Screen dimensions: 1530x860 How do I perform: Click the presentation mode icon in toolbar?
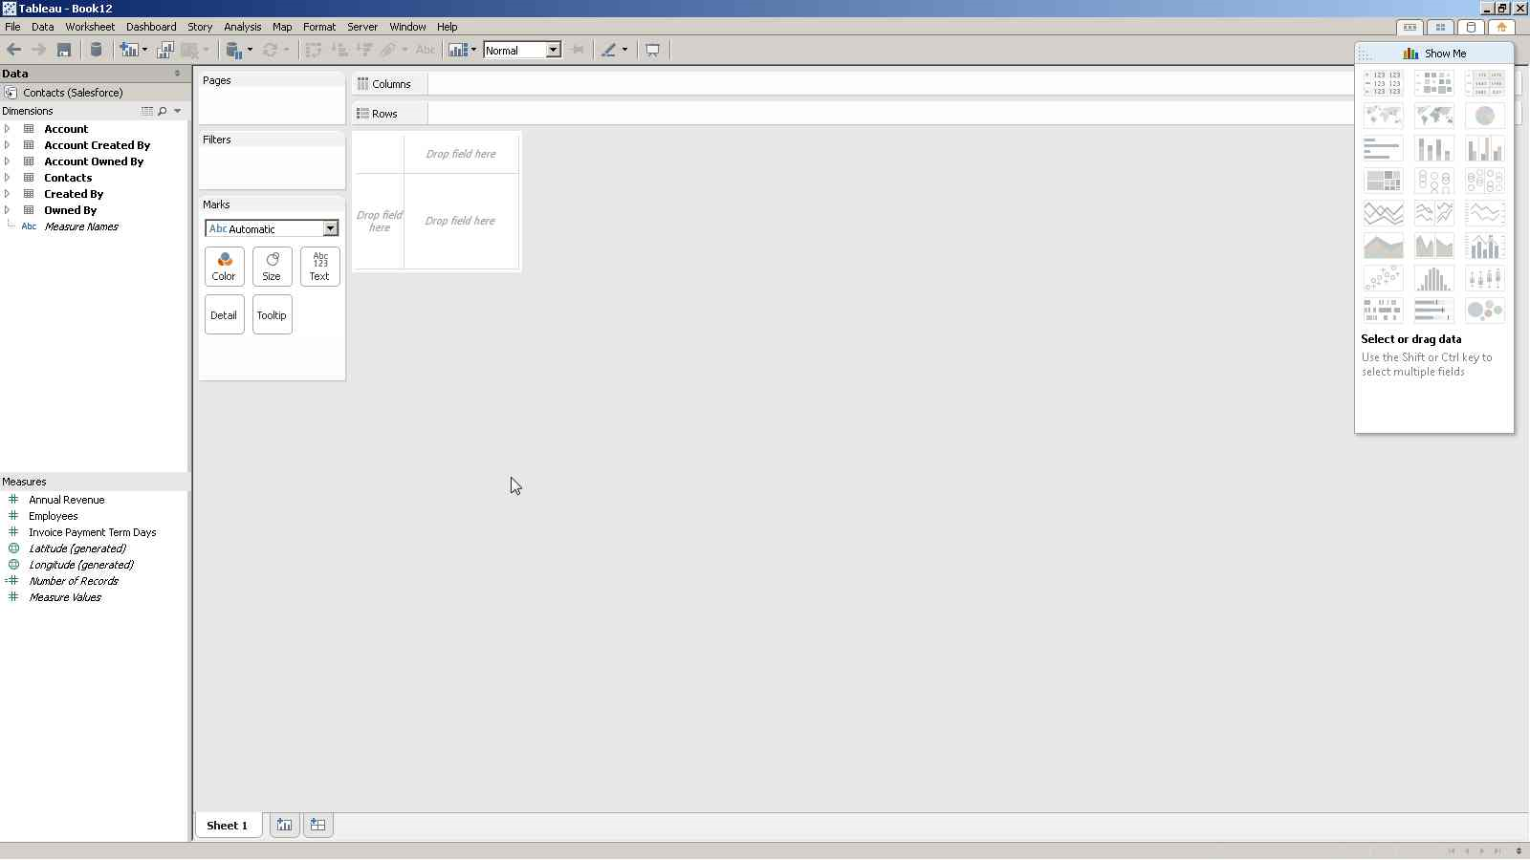pyautogui.click(x=652, y=50)
